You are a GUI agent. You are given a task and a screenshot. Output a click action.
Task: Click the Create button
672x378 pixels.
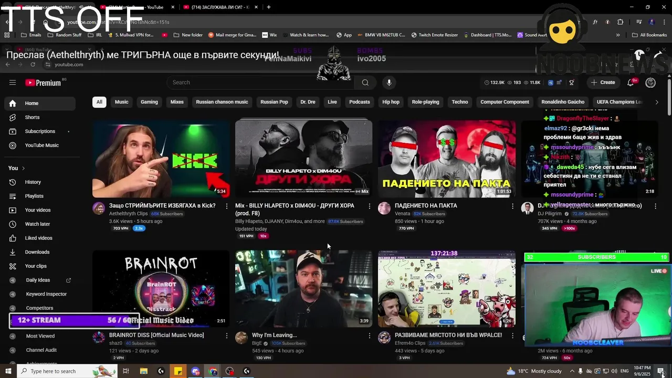pyautogui.click(x=603, y=82)
